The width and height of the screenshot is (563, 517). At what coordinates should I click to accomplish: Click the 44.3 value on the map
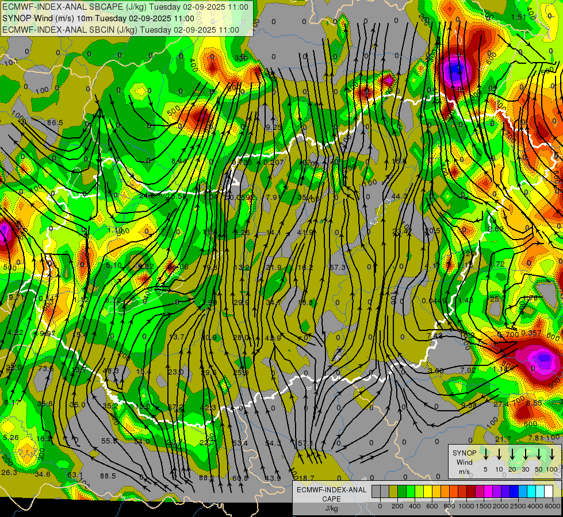[399, 196]
